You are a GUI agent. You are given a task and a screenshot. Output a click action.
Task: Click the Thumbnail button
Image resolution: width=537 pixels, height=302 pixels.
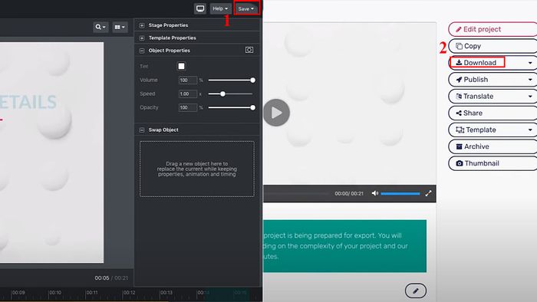pyautogui.click(x=493, y=163)
